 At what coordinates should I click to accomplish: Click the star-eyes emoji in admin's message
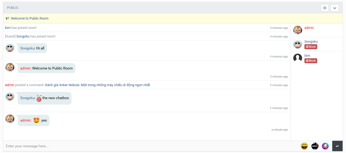[x=36, y=120]
